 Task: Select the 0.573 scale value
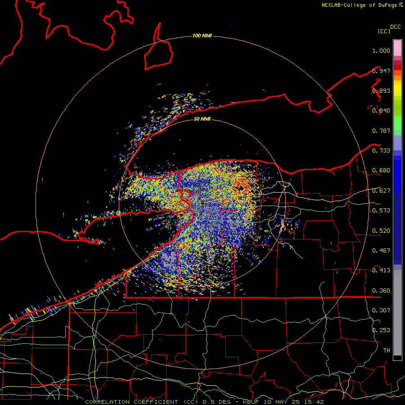click(x=381, y=211)
